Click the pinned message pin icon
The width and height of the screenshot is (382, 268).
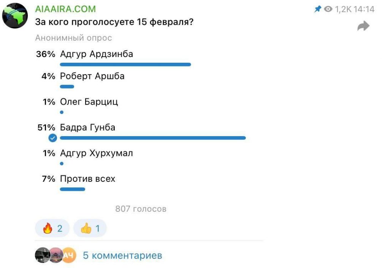(317, 9)
